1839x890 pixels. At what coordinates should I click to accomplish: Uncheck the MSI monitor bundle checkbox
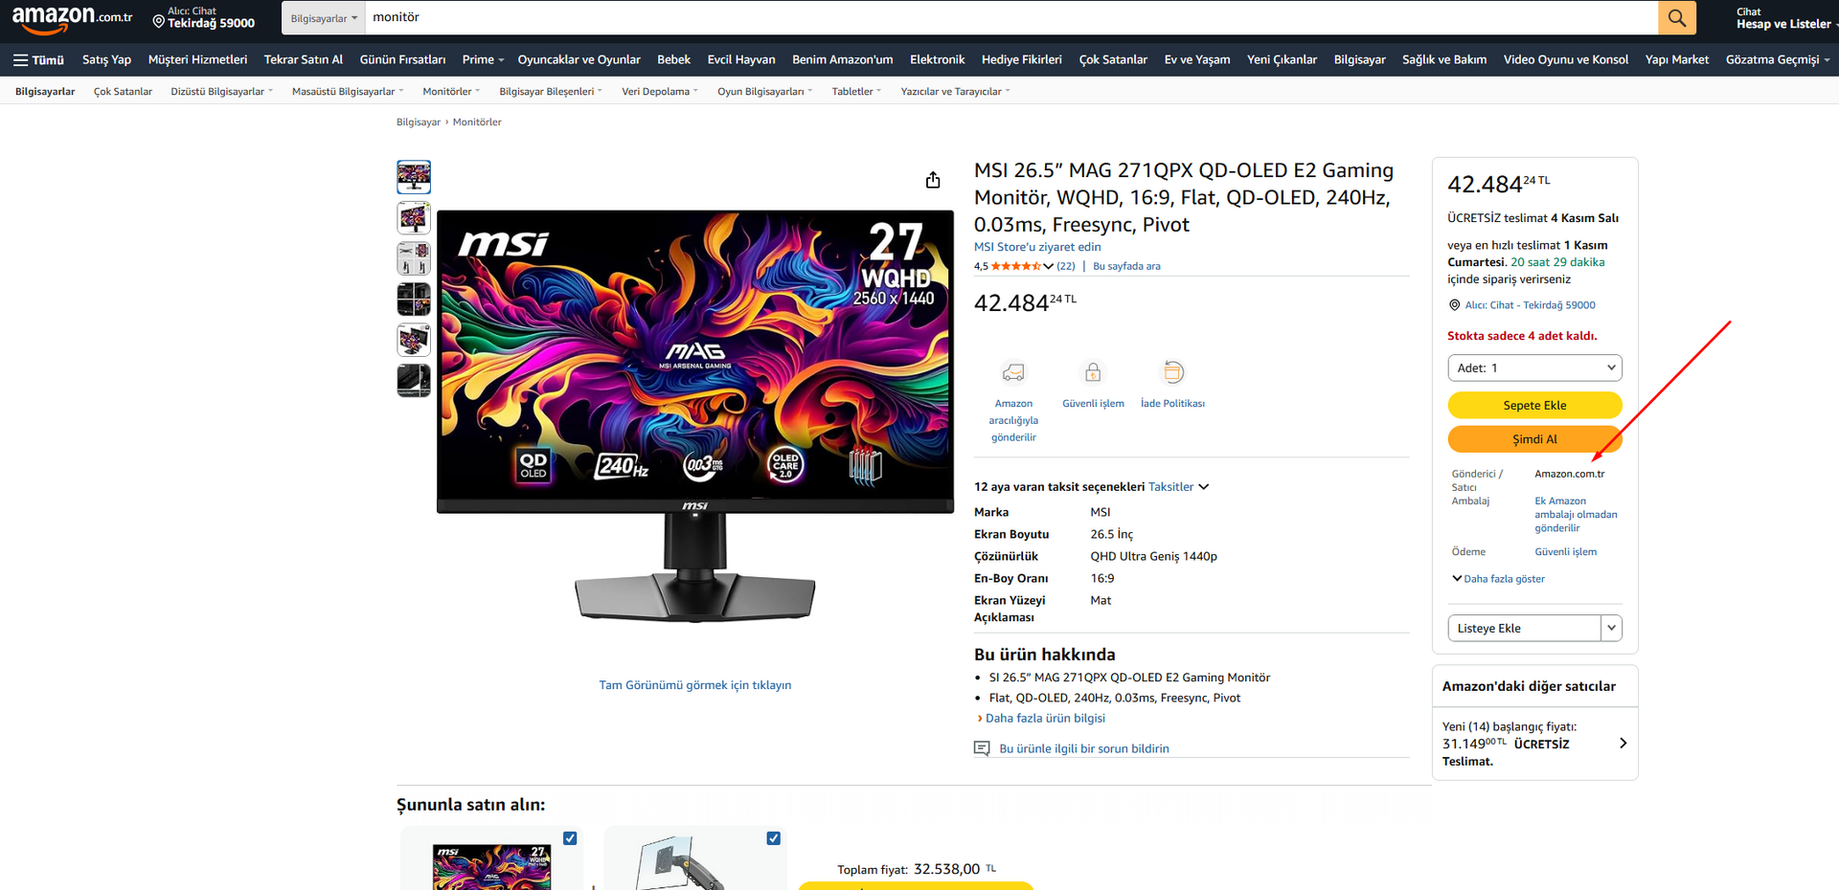pos(570,838)
